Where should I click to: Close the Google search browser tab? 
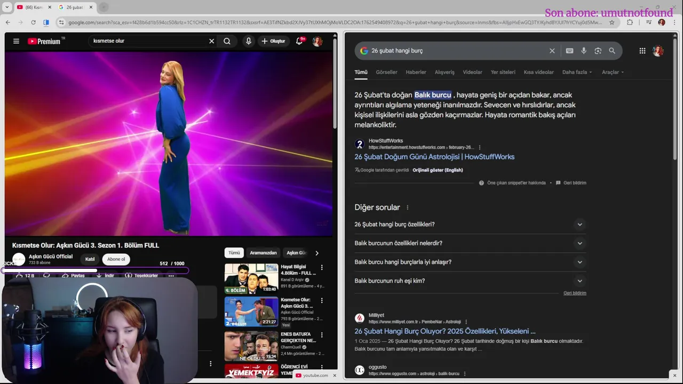(x=90, y=7)
